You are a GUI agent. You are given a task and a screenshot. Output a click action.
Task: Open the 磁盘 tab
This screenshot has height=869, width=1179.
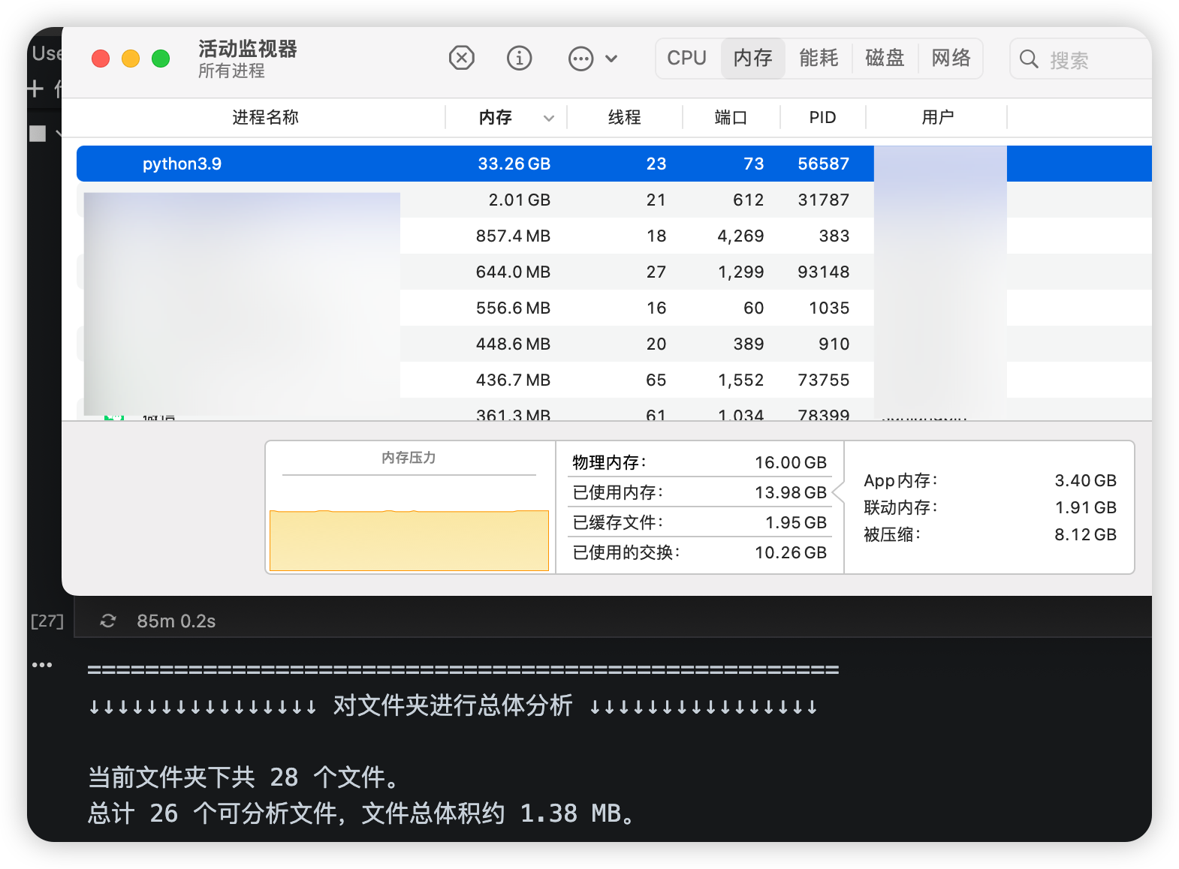tap(885, 58)
